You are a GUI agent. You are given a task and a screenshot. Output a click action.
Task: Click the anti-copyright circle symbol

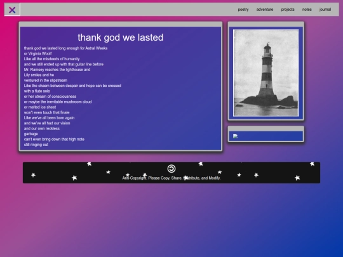[x=171, y=169]
